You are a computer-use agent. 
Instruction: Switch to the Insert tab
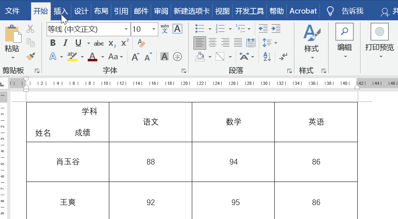(61, 11)
